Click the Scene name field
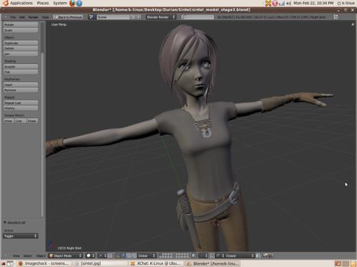Image resolution: width=357 pixels, height=267 pixels. (113, 17)
